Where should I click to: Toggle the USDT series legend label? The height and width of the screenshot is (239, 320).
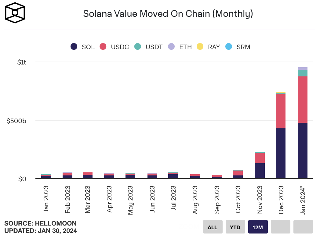[154, 47]
